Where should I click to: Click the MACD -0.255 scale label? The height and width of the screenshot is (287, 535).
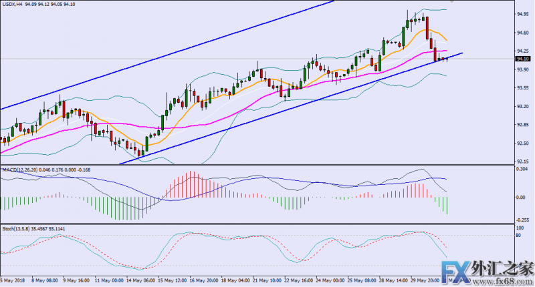click(523, 220)
